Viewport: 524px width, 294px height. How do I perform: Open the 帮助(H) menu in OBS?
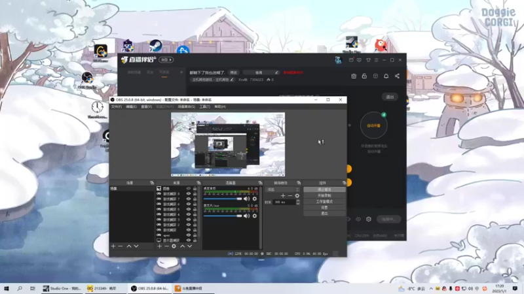[x=220, y=106]
